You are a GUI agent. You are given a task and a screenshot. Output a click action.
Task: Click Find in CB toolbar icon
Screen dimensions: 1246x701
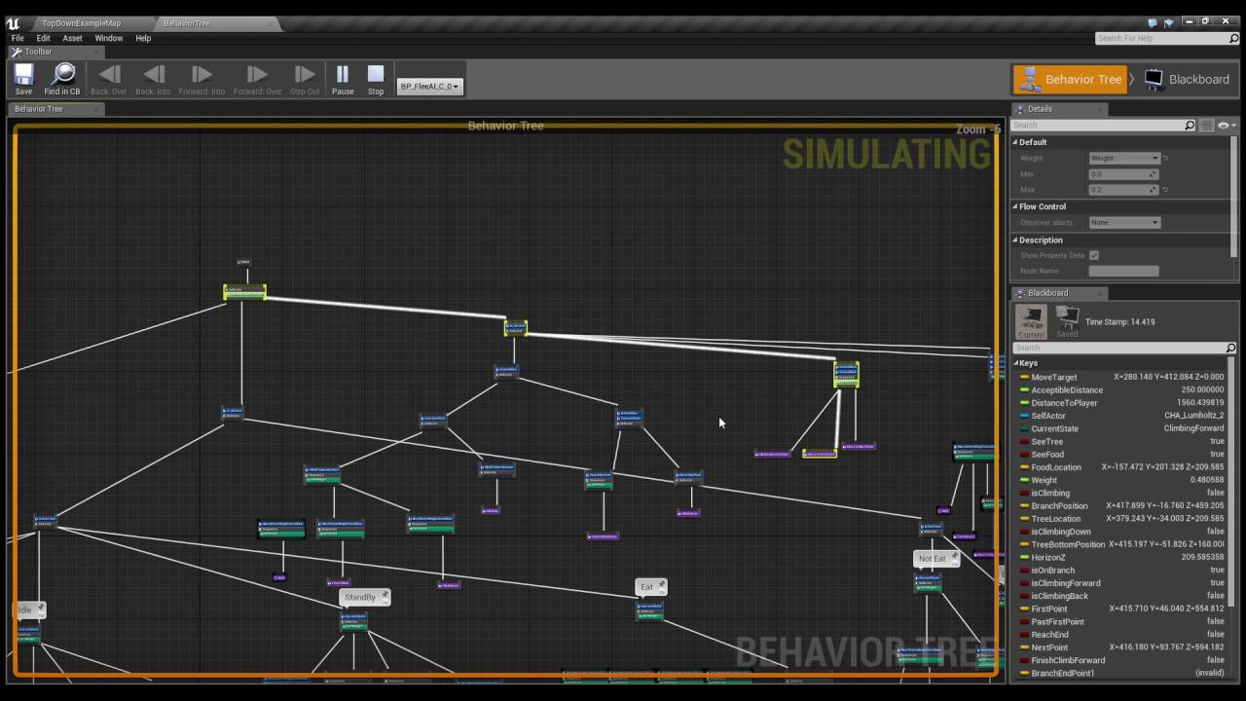62,79
